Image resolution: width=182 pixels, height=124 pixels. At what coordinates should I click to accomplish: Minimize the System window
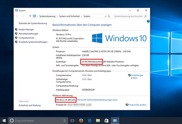[130, 10]
